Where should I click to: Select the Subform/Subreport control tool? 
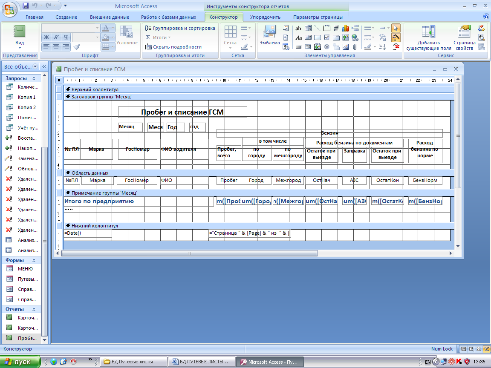308,47
